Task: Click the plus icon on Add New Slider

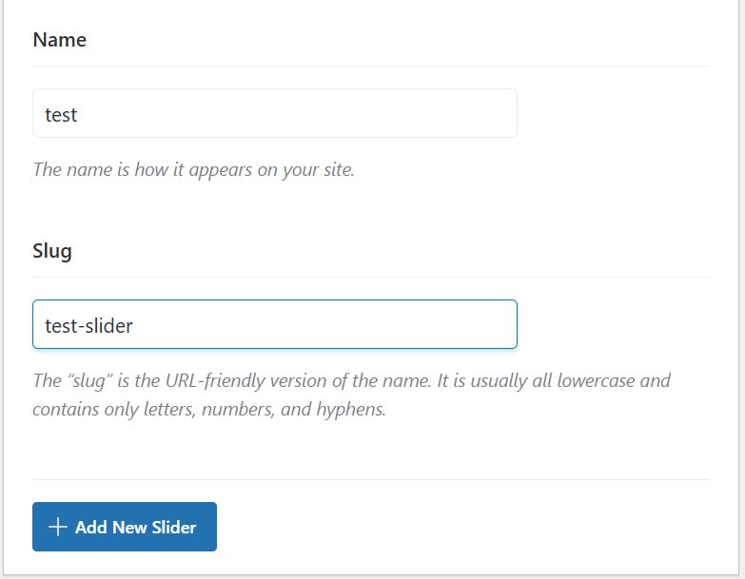Action: pos(58,527)
